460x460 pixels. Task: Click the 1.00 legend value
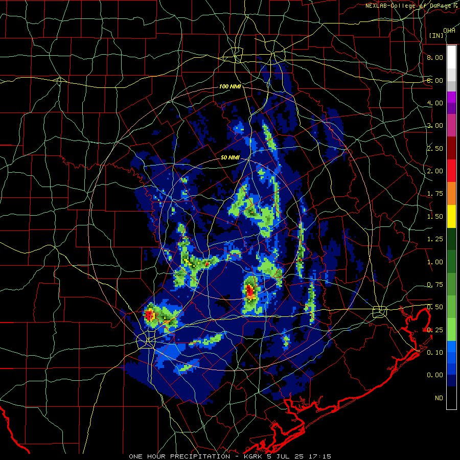[x=434, y=262]
